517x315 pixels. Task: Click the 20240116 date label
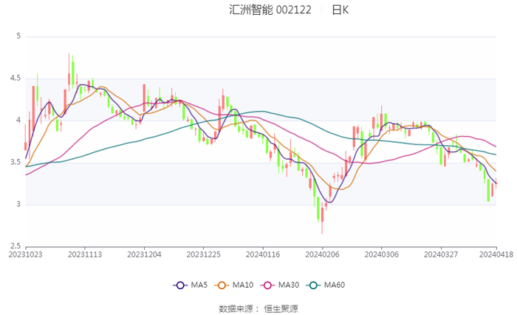click(x=263, y=253)
